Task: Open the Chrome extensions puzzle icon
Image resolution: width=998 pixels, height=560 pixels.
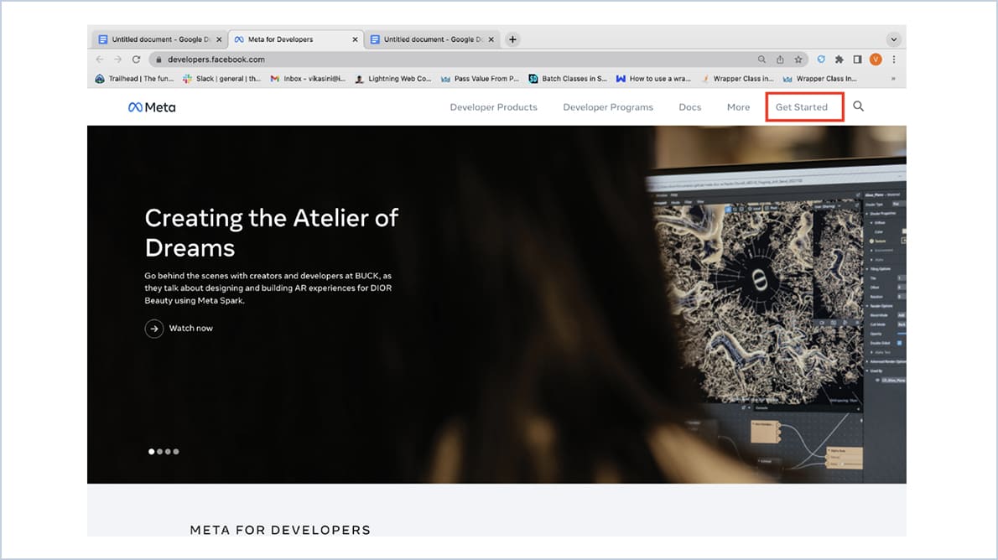Action: click(839, 60)
